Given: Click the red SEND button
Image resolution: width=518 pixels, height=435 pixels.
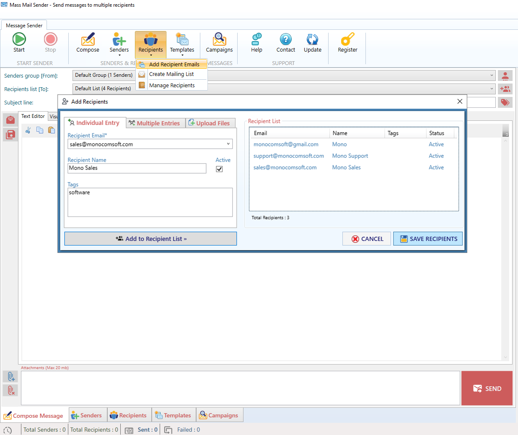Looking at the screenshot, I should pyautogui.click(x=487, y=388).
